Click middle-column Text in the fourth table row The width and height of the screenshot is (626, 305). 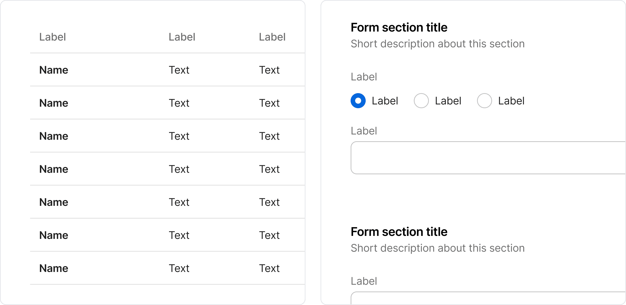[179, 169]
